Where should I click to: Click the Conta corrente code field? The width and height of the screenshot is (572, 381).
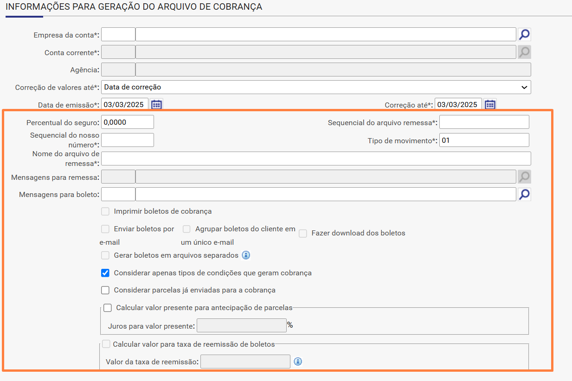click(x=118, y=52)
